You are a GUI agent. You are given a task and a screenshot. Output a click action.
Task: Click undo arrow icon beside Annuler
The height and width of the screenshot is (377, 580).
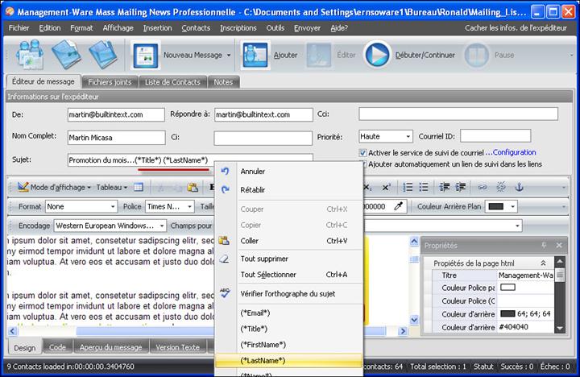click(x=225, y=171)
